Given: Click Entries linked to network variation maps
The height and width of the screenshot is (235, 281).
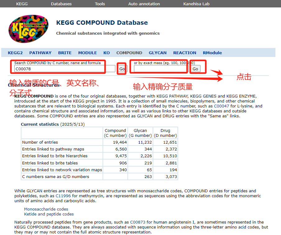Looking at the screenshot, I should [x=62, y=170].
